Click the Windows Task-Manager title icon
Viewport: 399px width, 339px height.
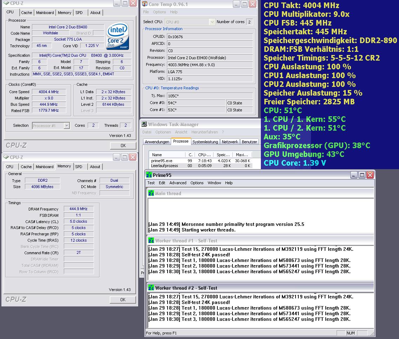[144, 124]
